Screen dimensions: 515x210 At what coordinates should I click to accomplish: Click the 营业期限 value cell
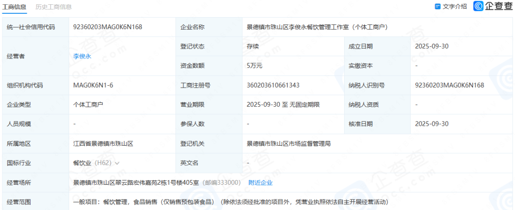click(x=283, y=105)
